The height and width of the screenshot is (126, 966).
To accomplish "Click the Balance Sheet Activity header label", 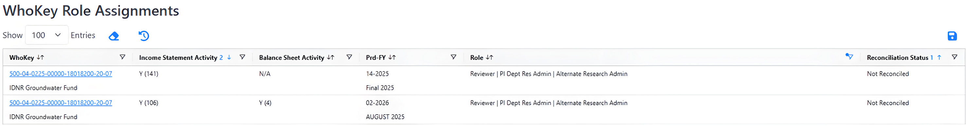I will [x=292, y=57].
